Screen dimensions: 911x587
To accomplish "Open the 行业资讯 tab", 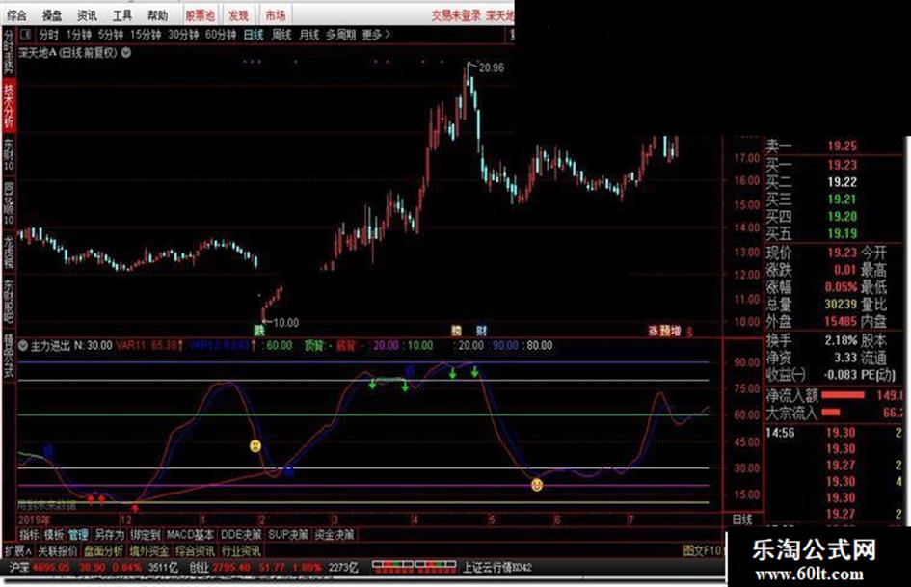I will [x=241, y=550].
